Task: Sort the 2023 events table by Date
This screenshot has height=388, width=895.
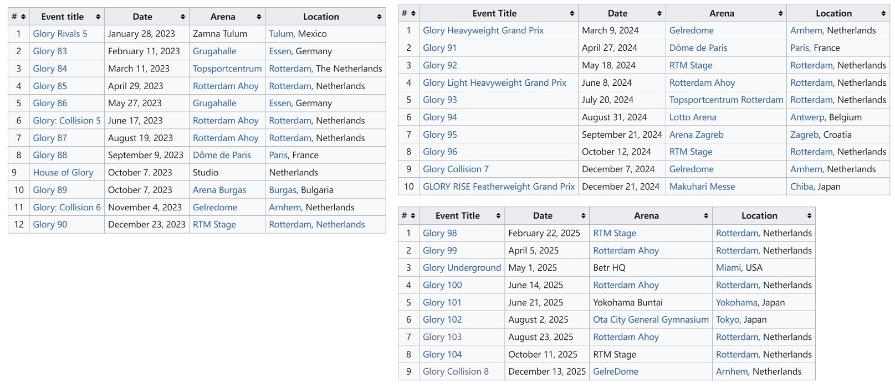Action: [x=182, y=17]
